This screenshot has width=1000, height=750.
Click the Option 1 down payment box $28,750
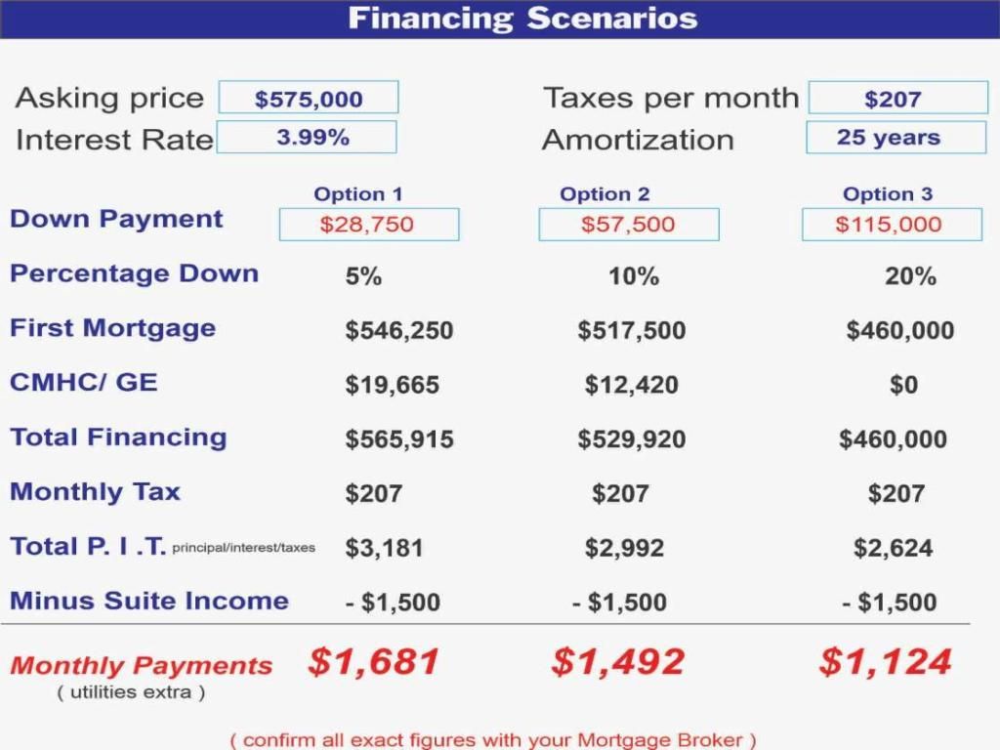[x=368, y=225]
